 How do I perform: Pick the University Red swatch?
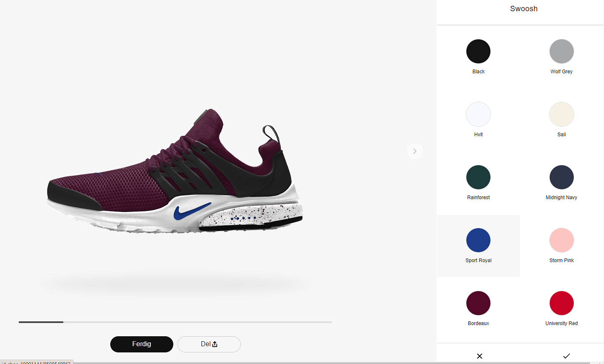(562, 303)
